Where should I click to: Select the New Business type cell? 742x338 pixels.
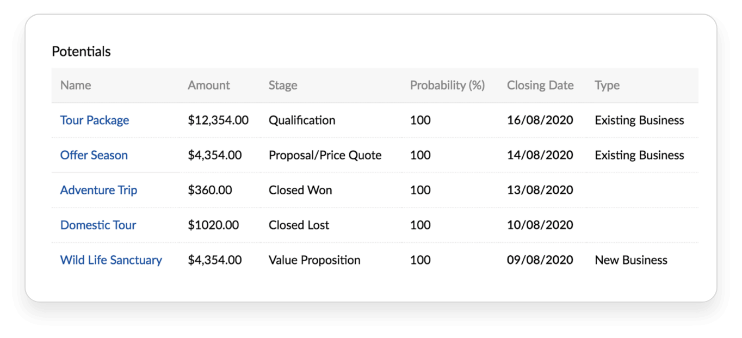tap(631, 260)
